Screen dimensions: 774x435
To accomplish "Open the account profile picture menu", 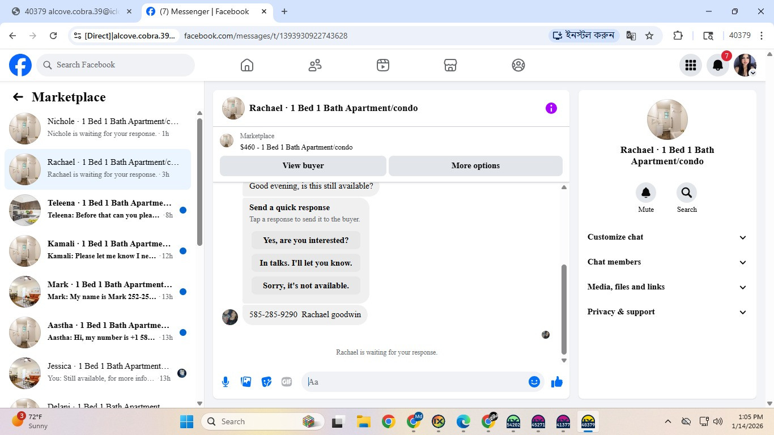I will (x=745, y=65).
